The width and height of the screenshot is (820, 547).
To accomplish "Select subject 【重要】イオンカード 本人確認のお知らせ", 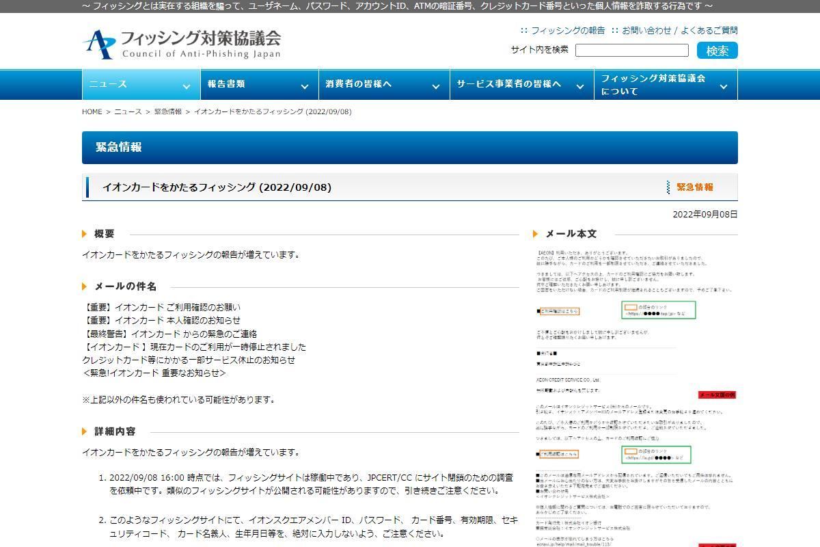I will [x=161, y=320].
